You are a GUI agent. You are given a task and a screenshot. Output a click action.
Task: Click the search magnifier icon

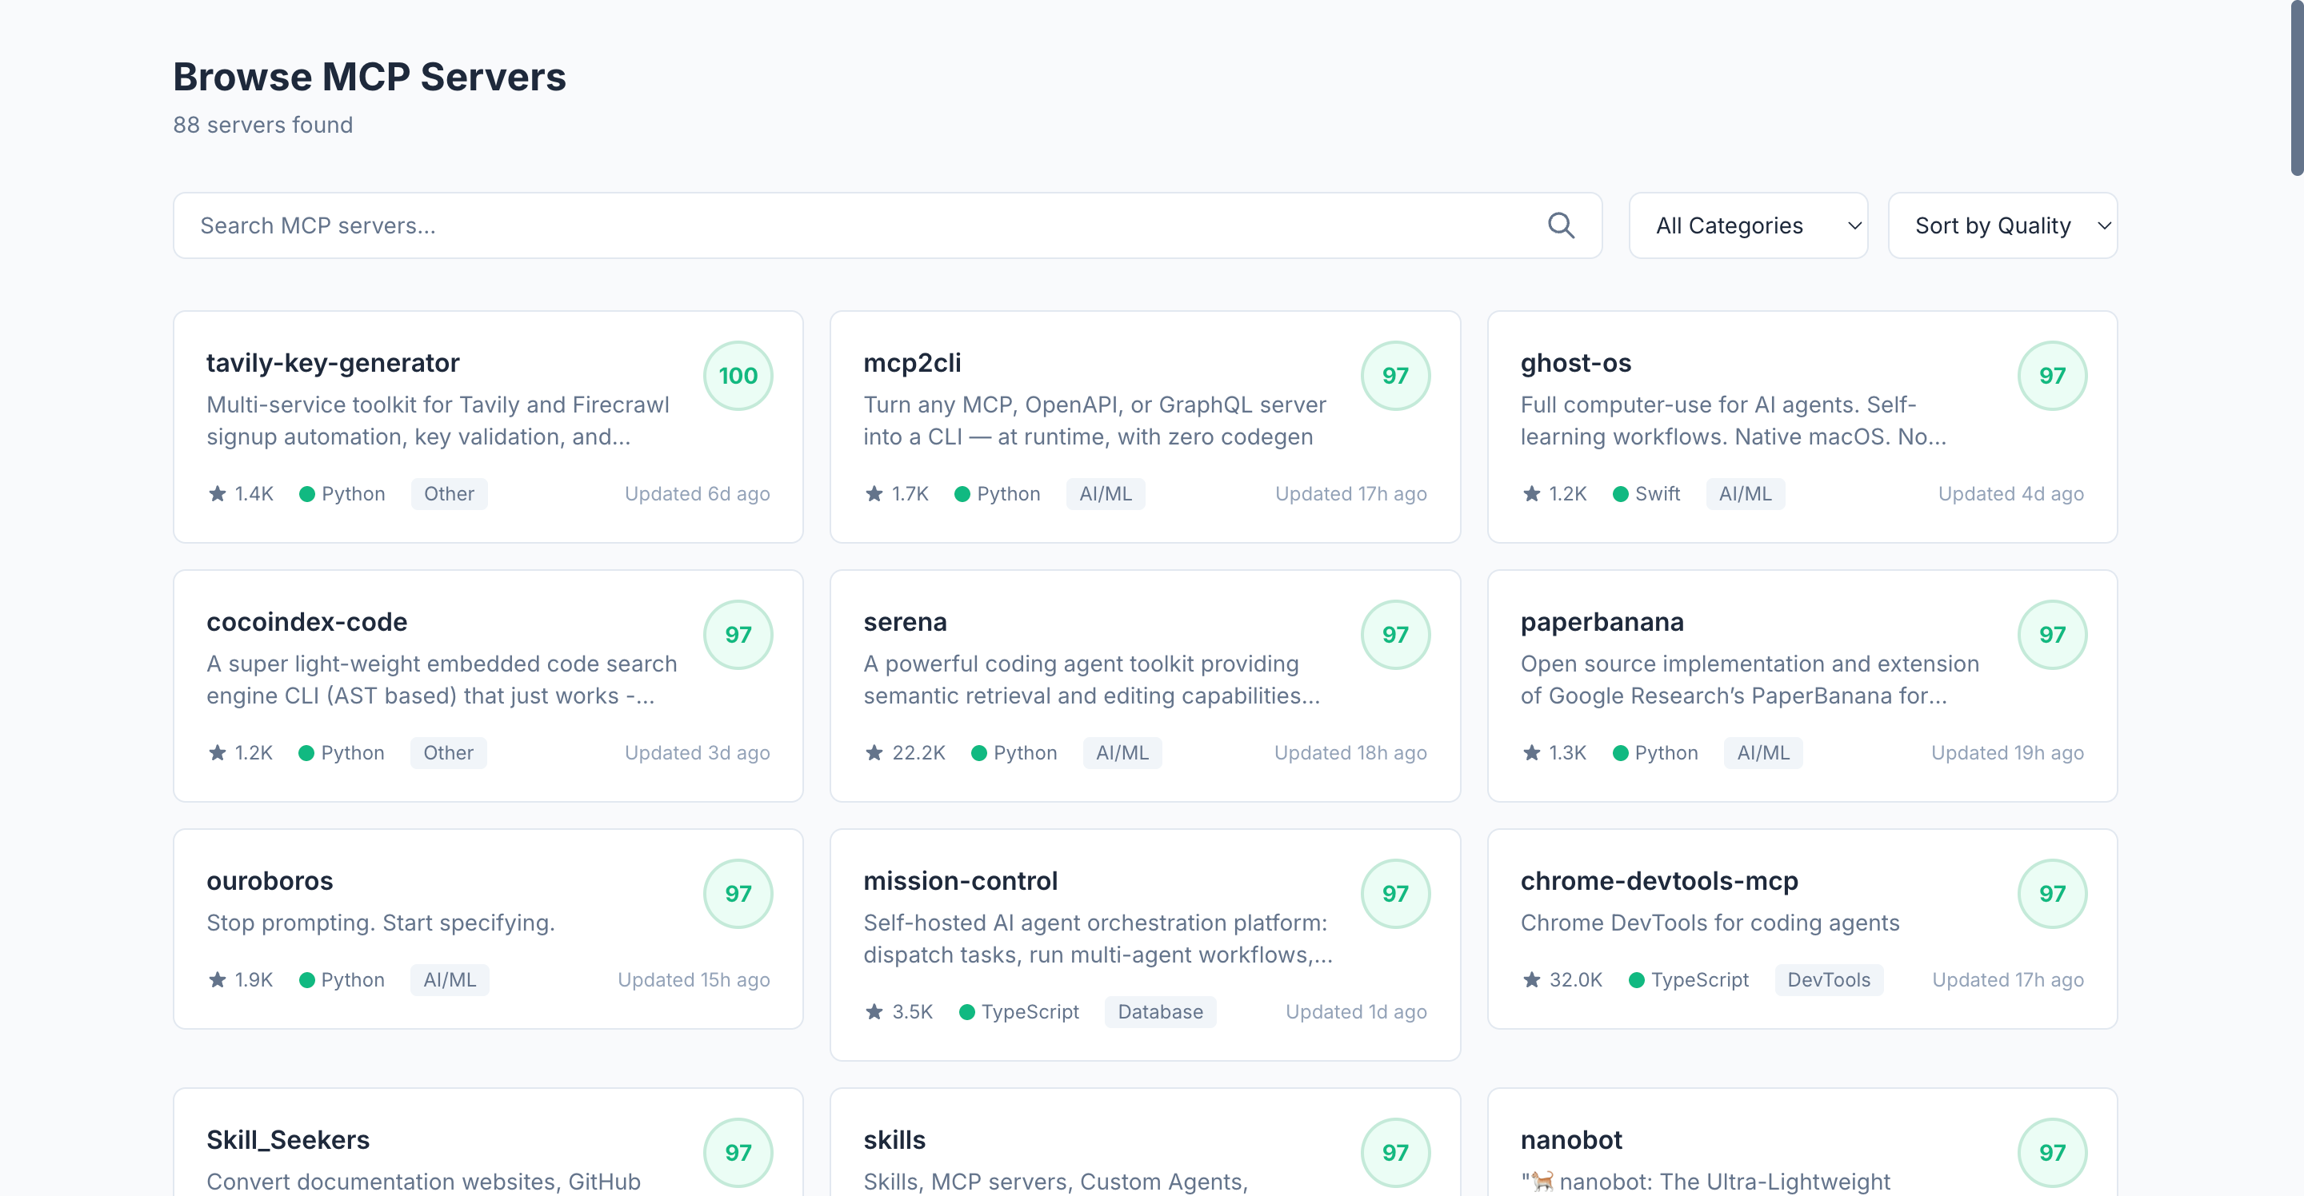[1562, 225]
